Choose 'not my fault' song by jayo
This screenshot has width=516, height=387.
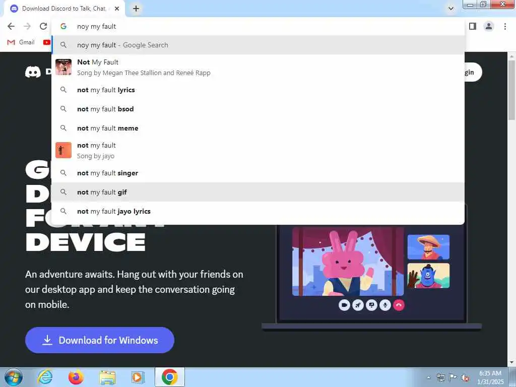(258, 150)
